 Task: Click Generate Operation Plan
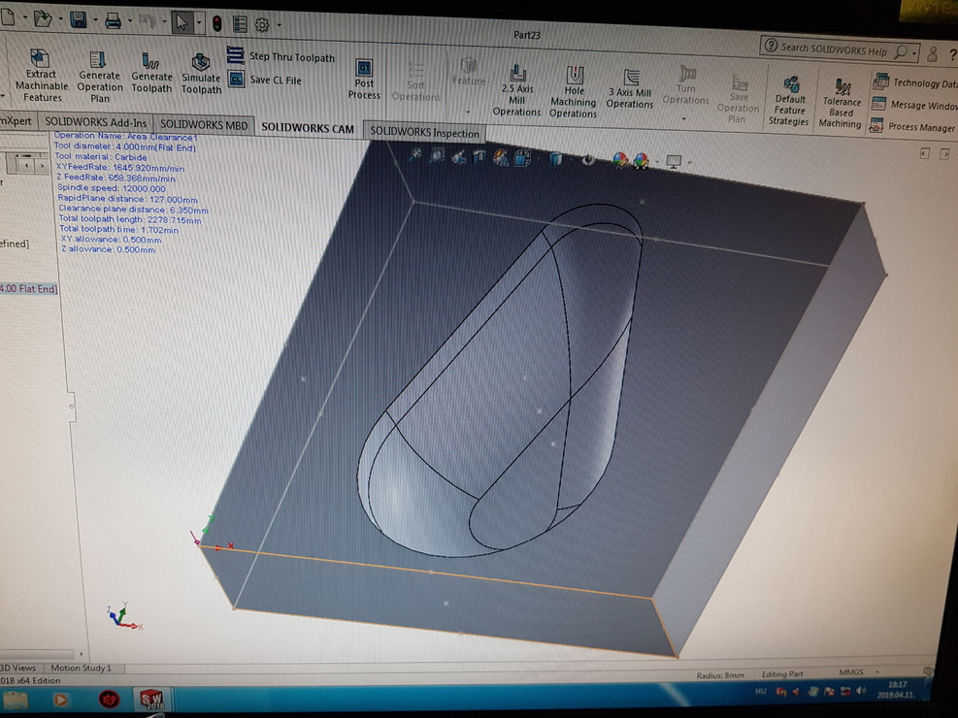100,78
